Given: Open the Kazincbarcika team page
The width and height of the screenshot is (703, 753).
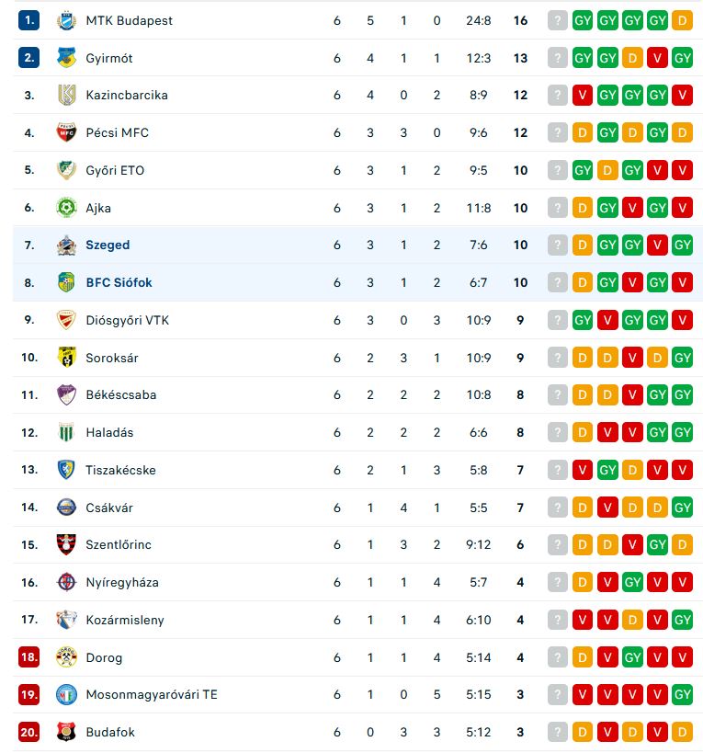Looking at the screenshot, I should [x=127, y=95].
